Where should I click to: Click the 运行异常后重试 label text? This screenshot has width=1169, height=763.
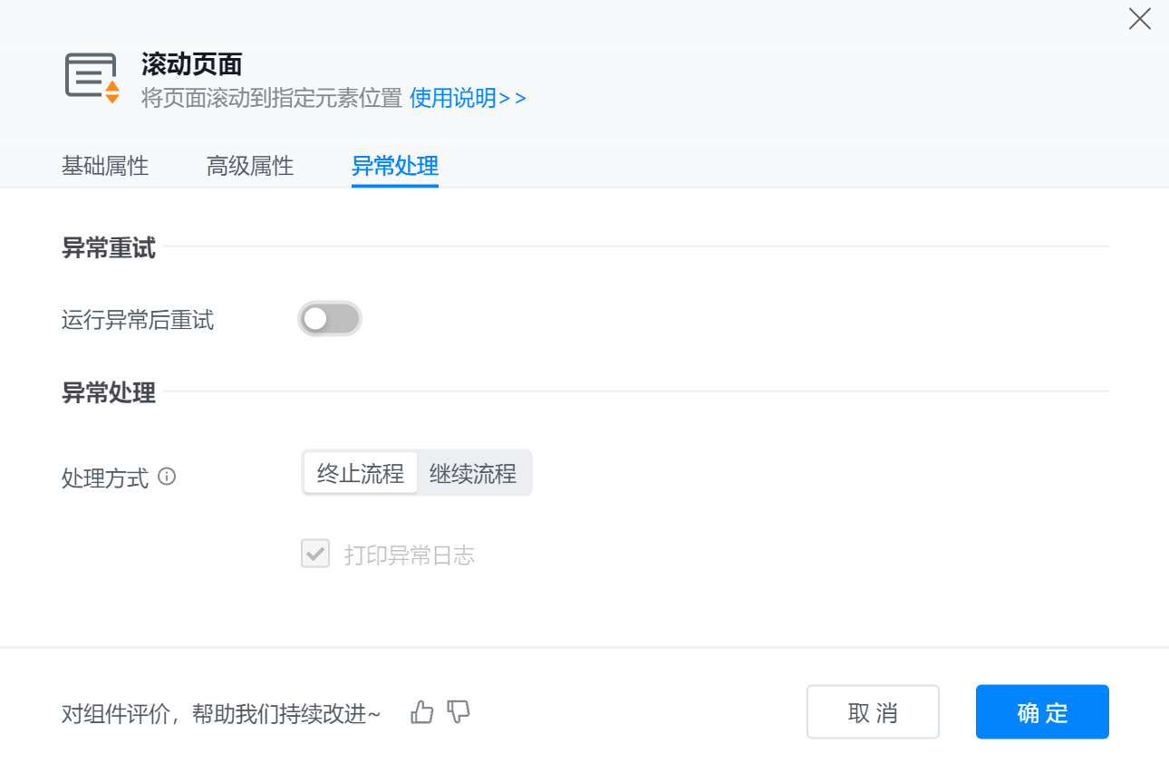click(x=138, y=320)
